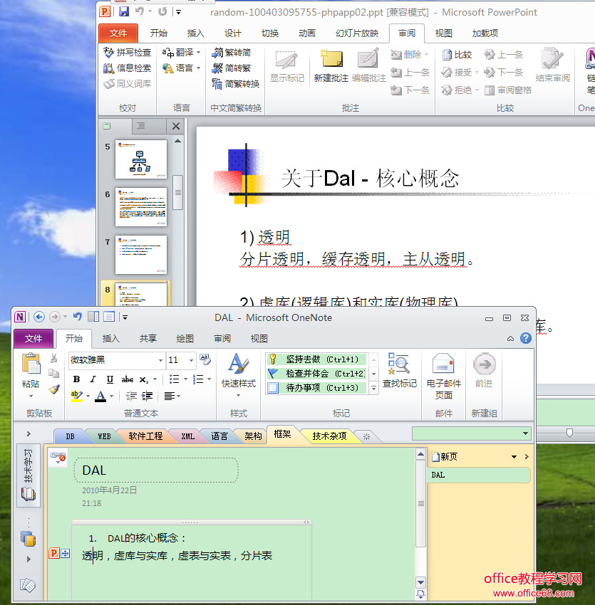595x605 pixels.
Task: Open the DB section tab
Action: point(70,436)
